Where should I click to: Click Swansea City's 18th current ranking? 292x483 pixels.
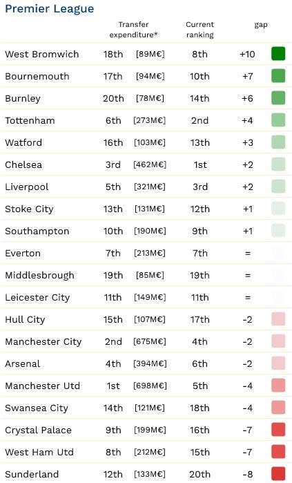[199, 408]
